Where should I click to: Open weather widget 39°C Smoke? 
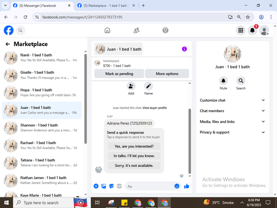218,202
